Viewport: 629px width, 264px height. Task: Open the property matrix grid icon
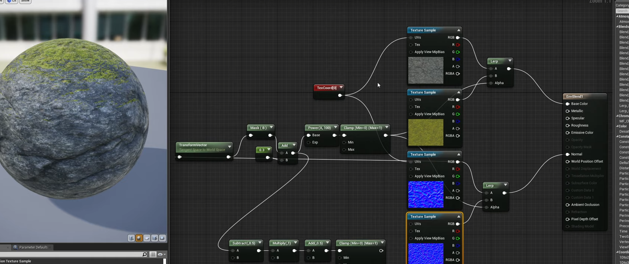[x=153, y=254]
